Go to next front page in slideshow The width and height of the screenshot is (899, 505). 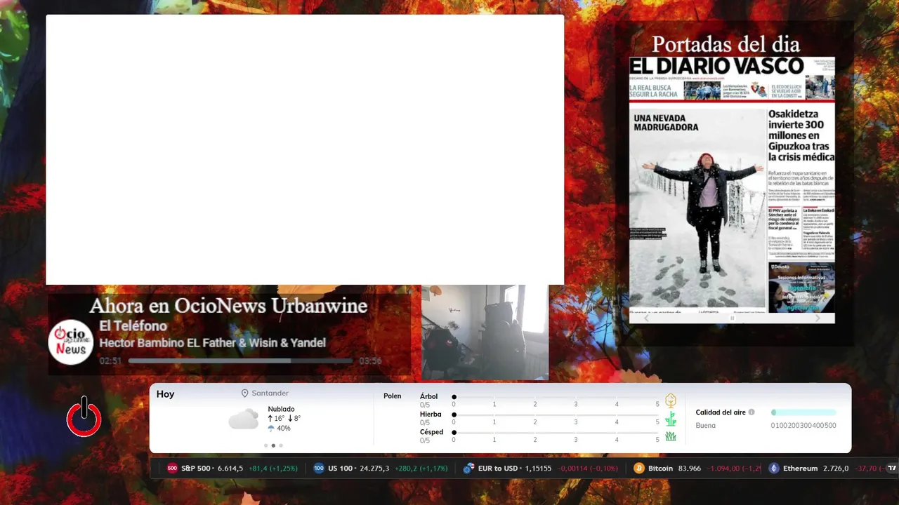coord(818,318)
